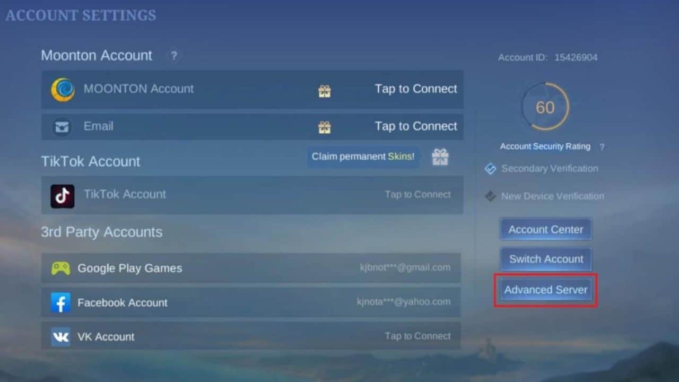The height and width of the screenshot is (382, 679).
Task: Select the Google Play Games account row
Action: click(x=250, y=268)
